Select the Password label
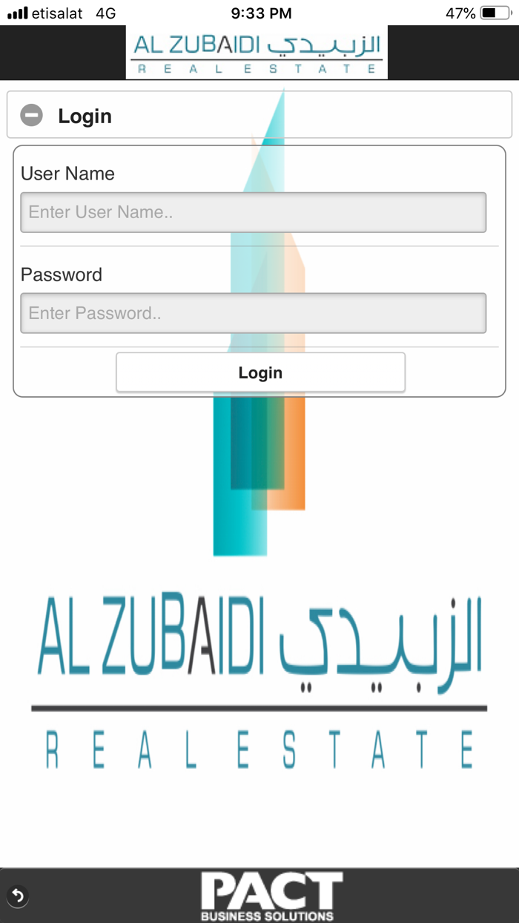 tap(62, 275)
